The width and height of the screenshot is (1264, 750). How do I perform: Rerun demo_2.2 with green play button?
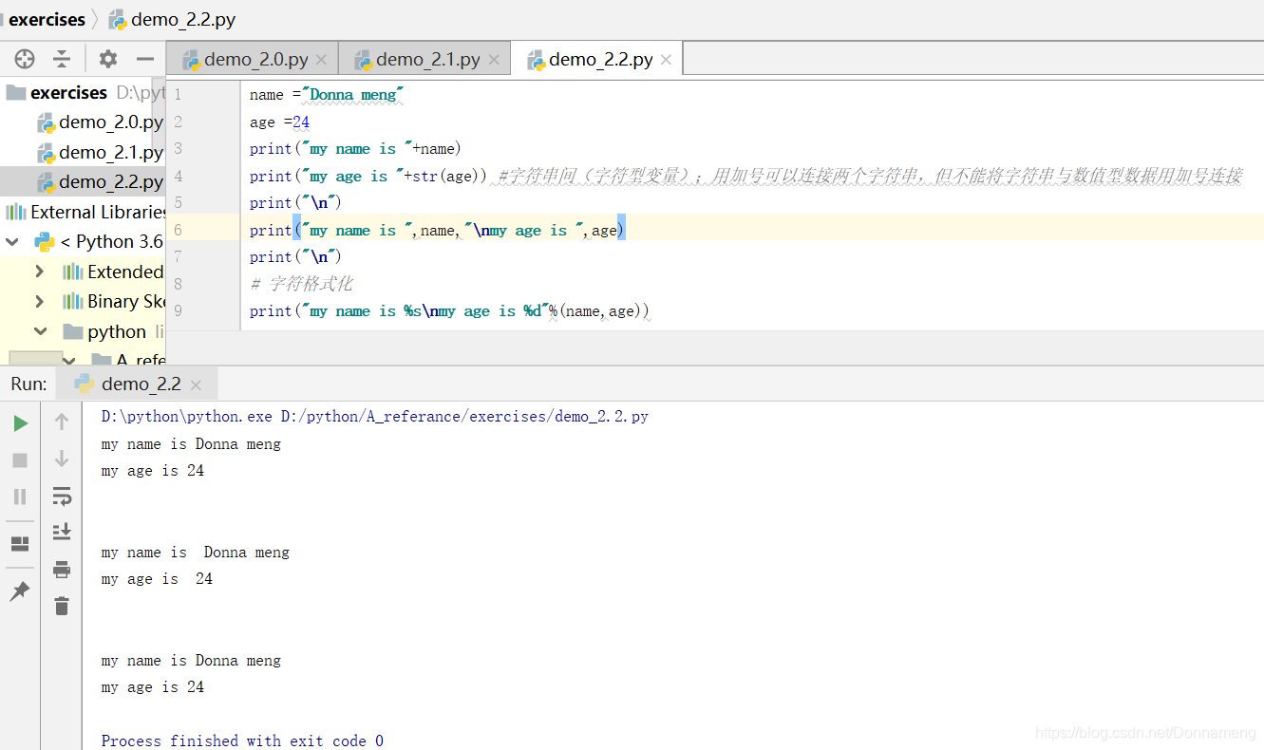(x=20, y=423)
